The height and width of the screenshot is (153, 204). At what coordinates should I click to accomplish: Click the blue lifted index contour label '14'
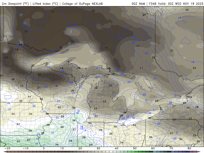point(85,130)
